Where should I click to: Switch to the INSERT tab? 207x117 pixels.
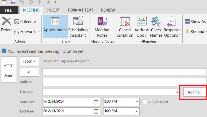(x=53, y=10)
